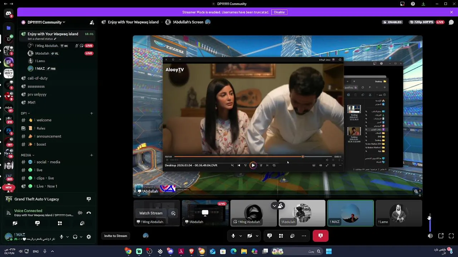Stream Grand Theft Auto V Legacy icon
458x257 pixels.
click(x=89, y=199)
